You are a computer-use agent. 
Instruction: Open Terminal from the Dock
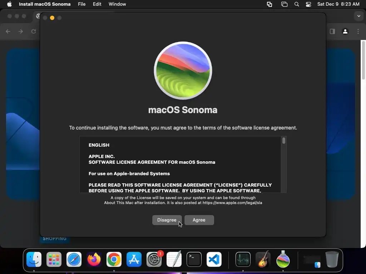(x=194, y=259)
